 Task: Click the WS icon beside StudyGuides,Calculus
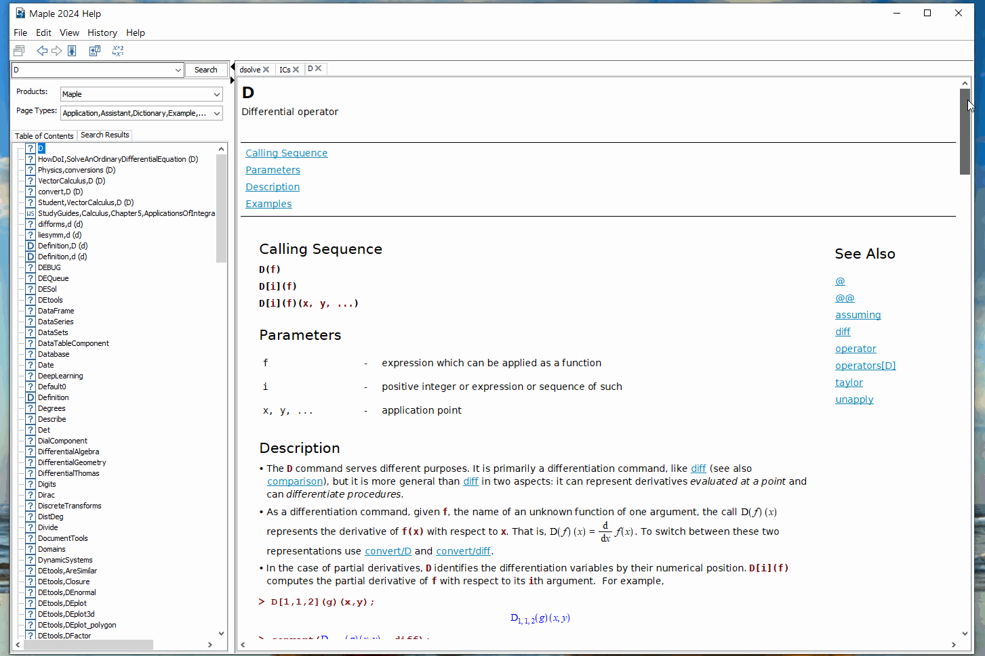coord(31,213)
